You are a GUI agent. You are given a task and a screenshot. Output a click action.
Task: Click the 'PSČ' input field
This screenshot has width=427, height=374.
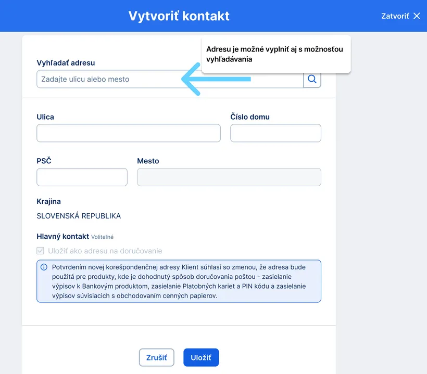pos(82,177)
